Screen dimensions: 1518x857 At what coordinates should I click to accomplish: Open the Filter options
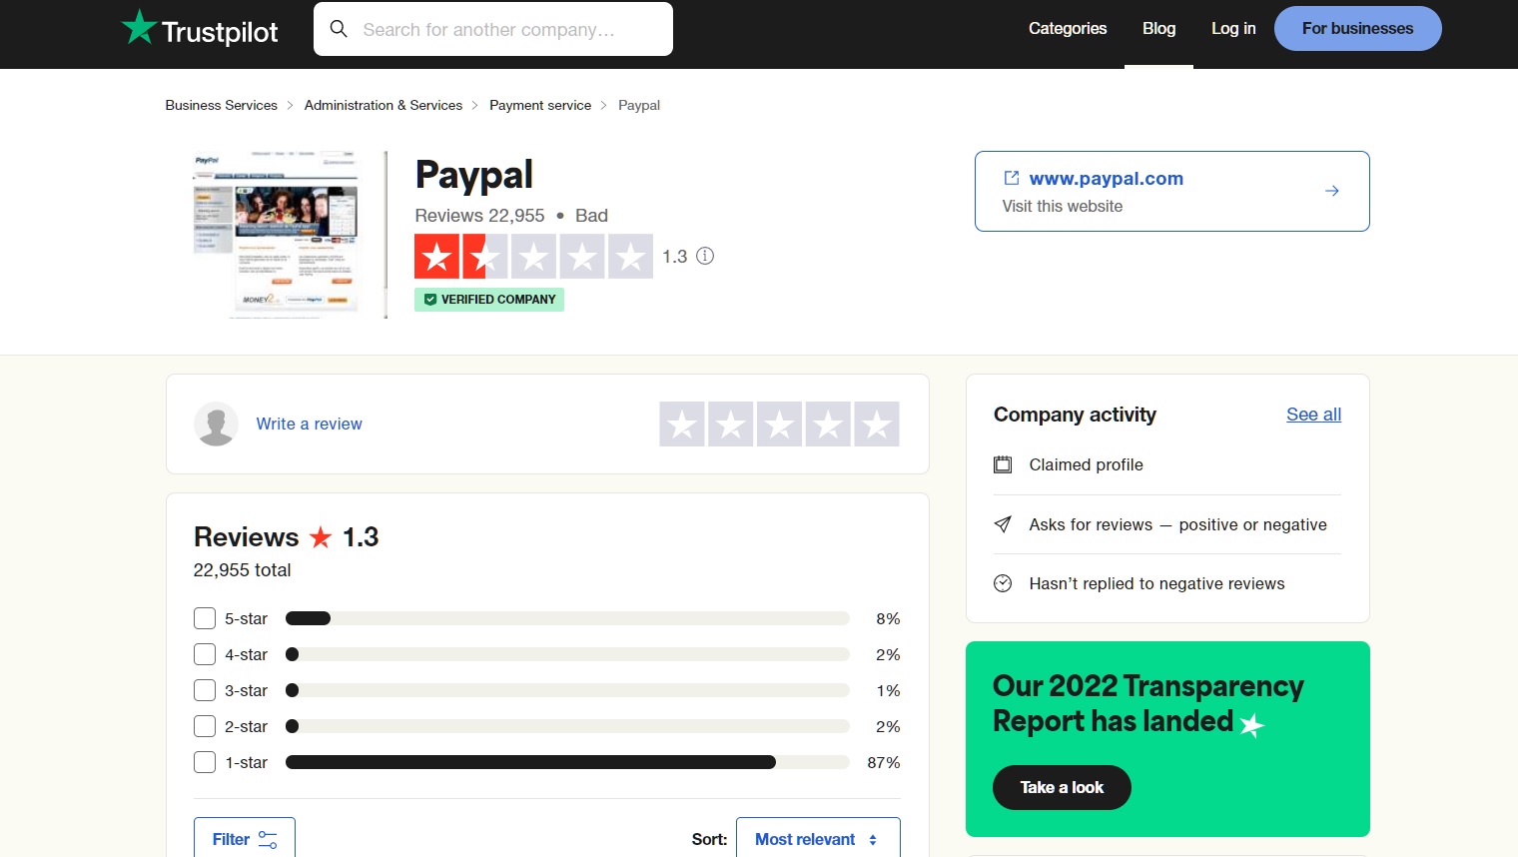tap(244, 839)
